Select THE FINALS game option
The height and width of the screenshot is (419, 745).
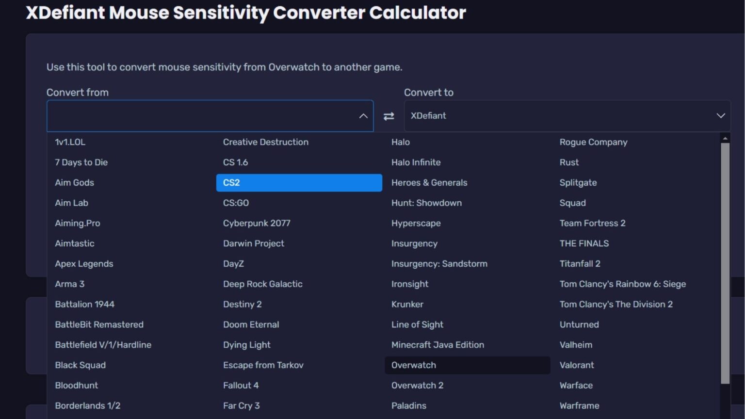pos(584,243)
